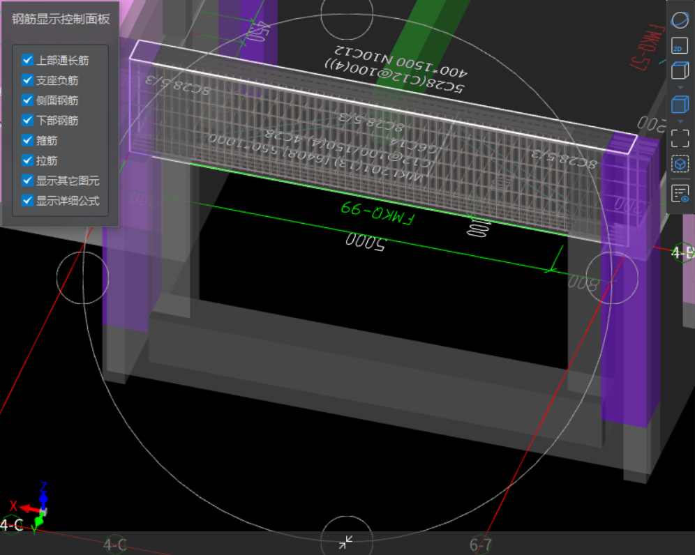Click the 6-7 axis label
Viewport: 695px width, 555px height.
click(x=481, y=545)
